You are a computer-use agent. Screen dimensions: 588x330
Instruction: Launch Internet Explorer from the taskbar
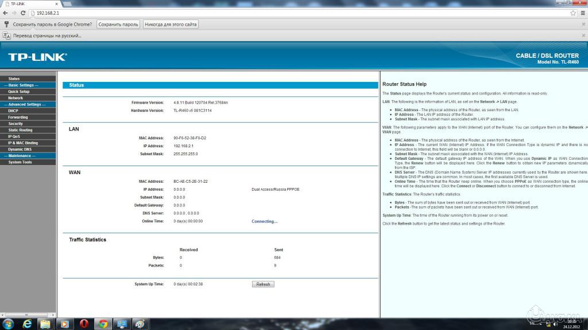[27, 324]
